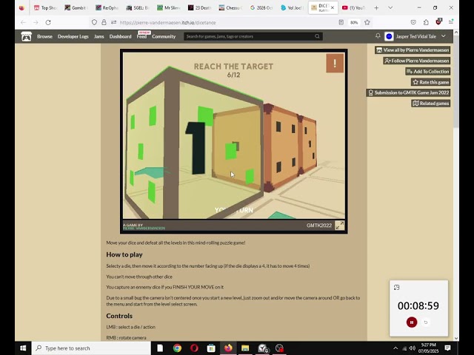Pause the recording timer
Screen dimensions: 474x355
[412, 322]
